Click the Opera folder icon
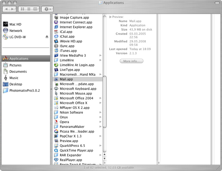The width and height of the screenshot is (222, 171). tap(56, 122)
